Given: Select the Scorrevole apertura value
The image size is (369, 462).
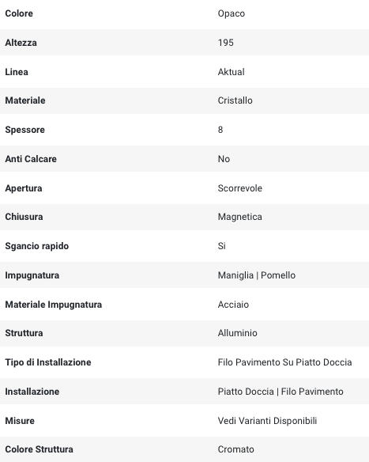Looking at the screenshot, I should tap(240, 188).
